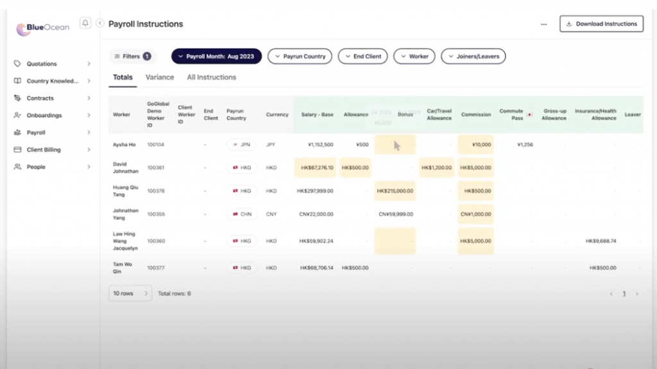The height and width of the screenshot is (369, 657).
Task: Click the Onboardings person icon
Action: [17, 115]
